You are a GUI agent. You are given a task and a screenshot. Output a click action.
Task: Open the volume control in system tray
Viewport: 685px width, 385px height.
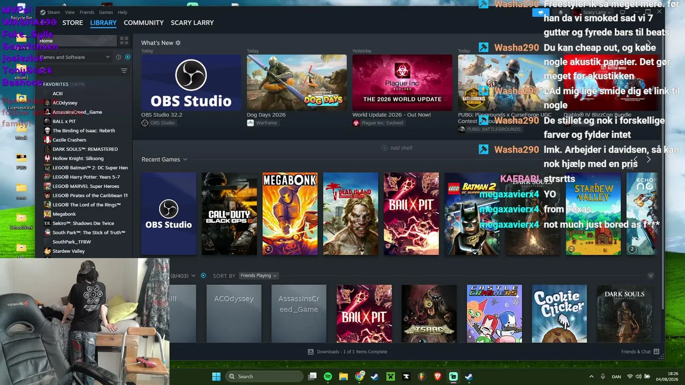638,376
